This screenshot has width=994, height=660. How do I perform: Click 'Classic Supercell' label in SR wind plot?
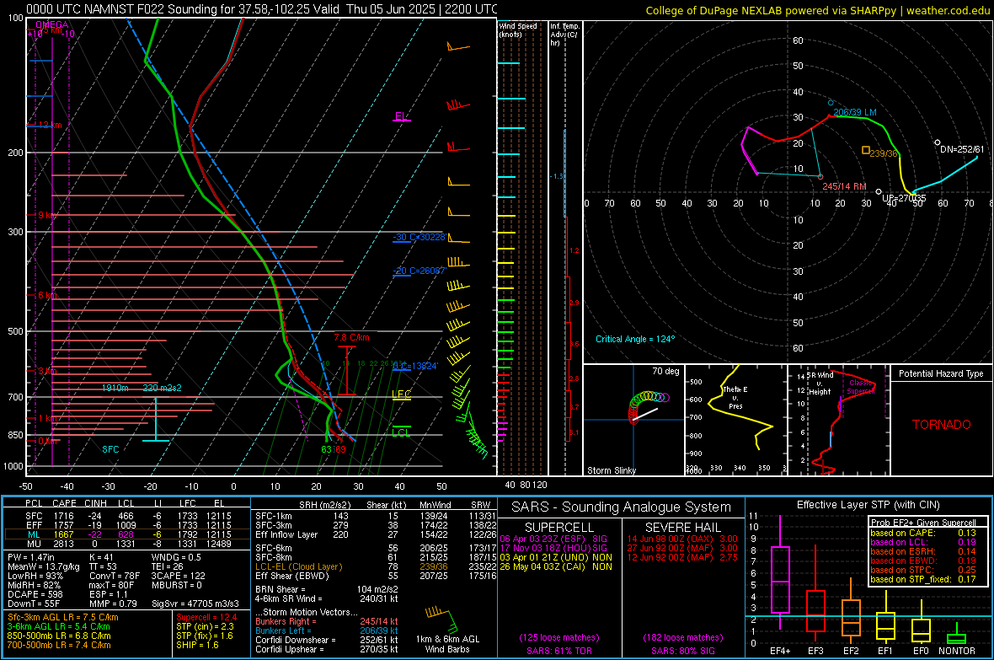[x=861, y=387]
